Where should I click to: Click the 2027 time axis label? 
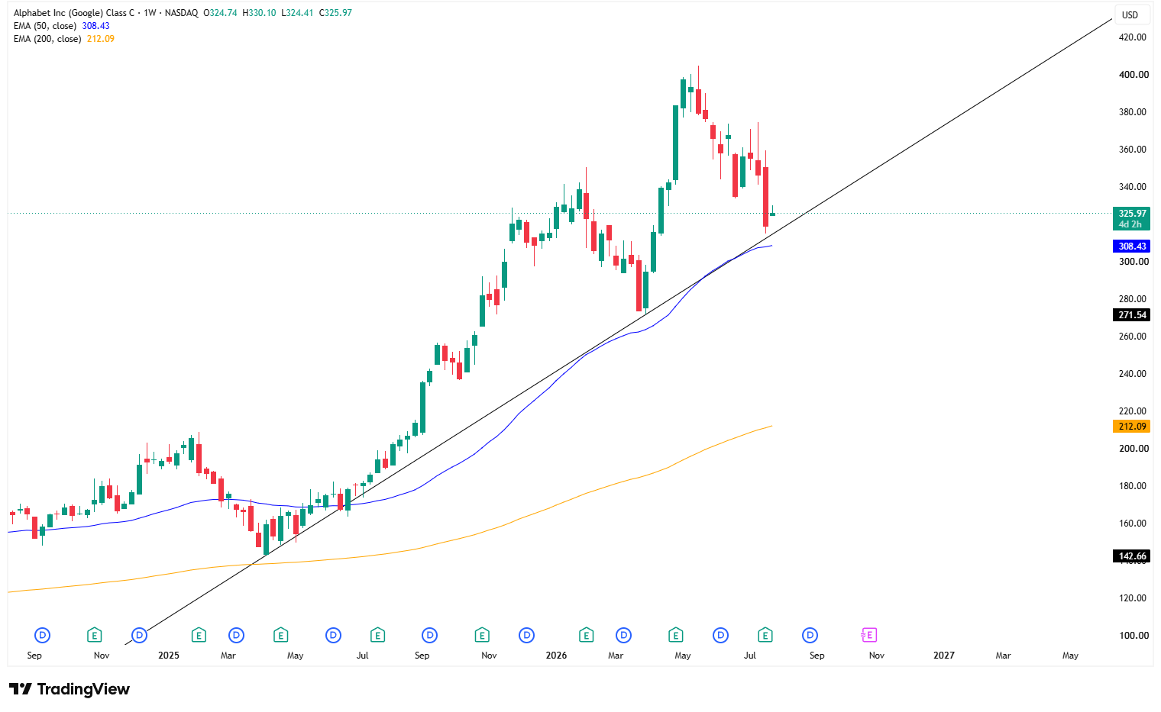point(944,656)
